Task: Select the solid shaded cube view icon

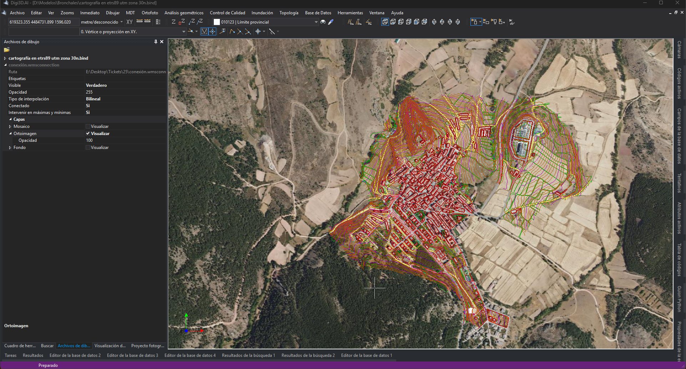Action: 417,22
